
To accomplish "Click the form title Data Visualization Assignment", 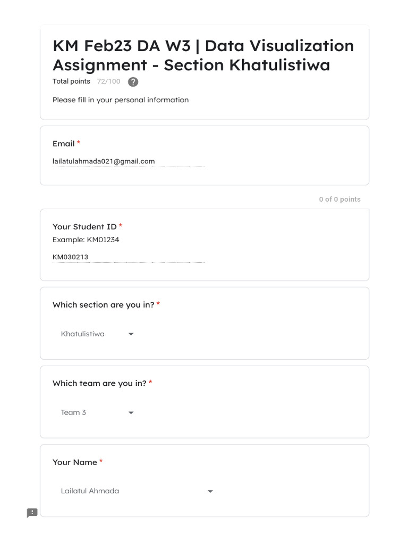I will pos(203,55).
